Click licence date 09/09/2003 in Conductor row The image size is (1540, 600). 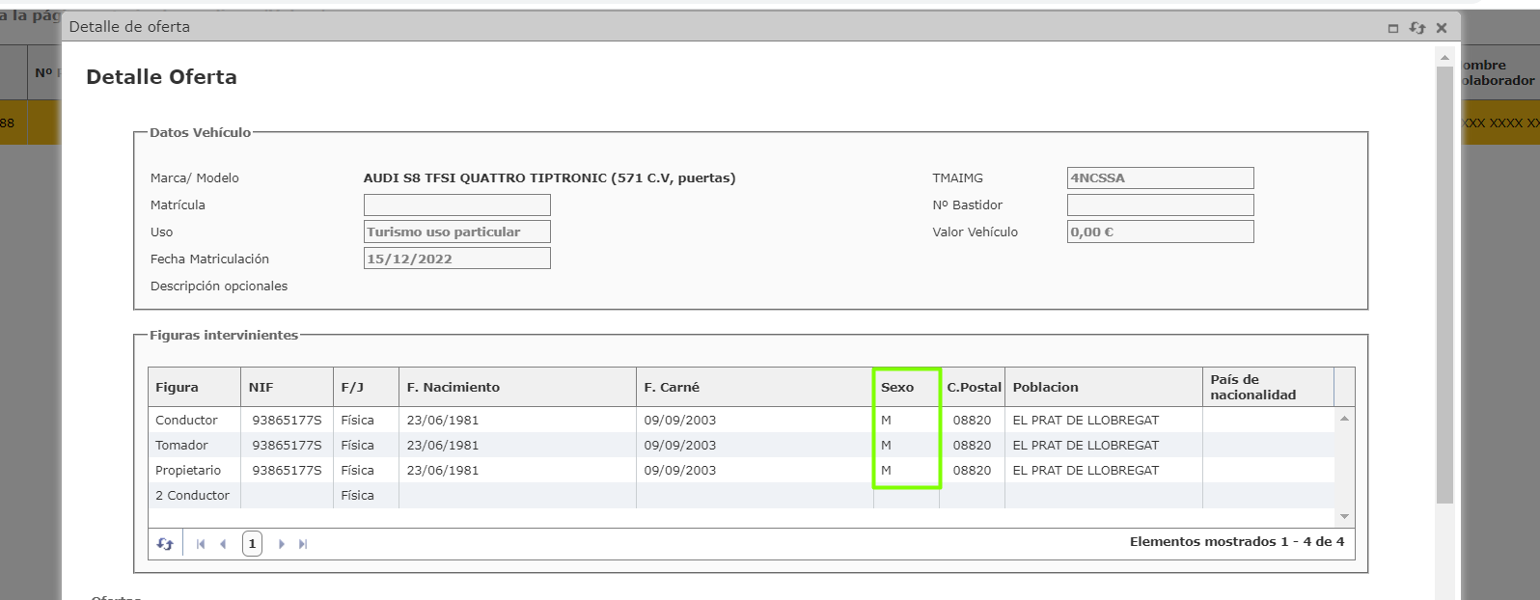(x=680, y=420)
